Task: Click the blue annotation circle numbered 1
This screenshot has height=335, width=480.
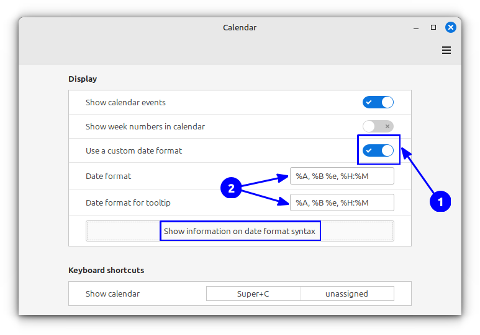Action: [440, 201]
